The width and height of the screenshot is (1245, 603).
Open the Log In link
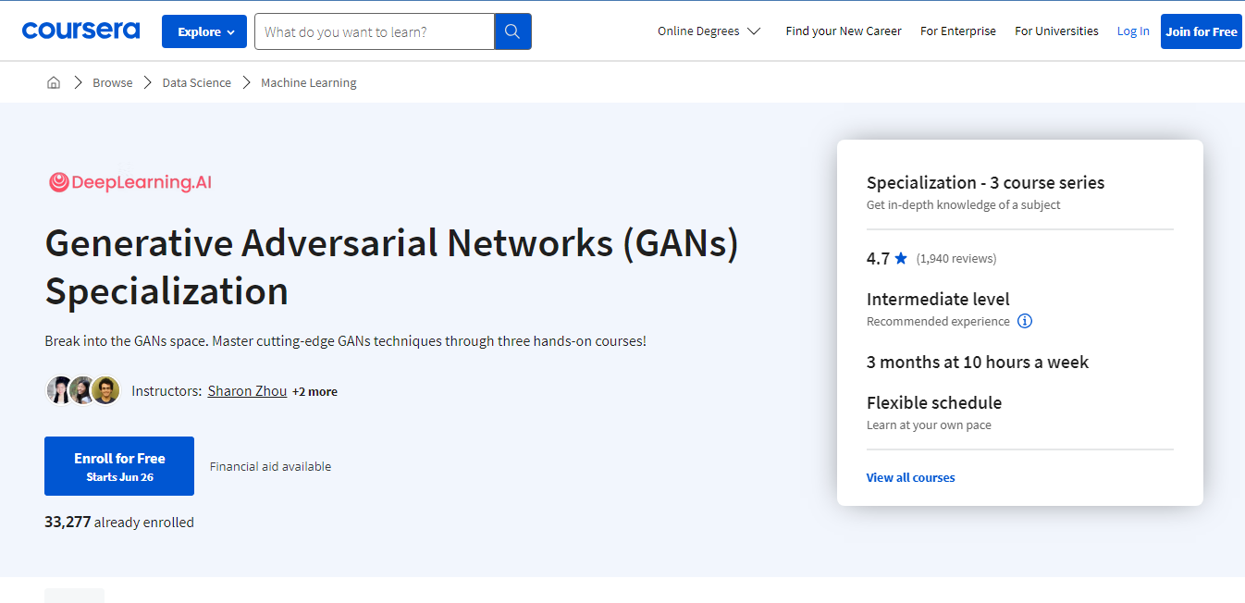(1132, 31)
